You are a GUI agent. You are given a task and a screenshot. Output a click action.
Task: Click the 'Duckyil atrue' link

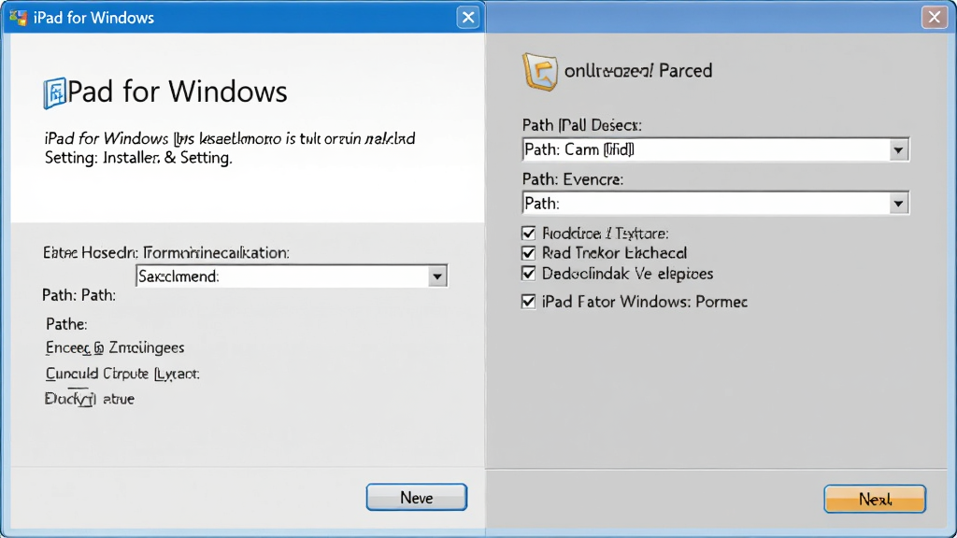[x=90, y=399]
